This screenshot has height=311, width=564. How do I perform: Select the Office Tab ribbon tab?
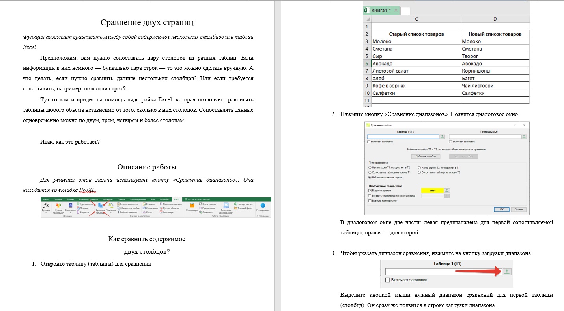(x=164, y=199)
